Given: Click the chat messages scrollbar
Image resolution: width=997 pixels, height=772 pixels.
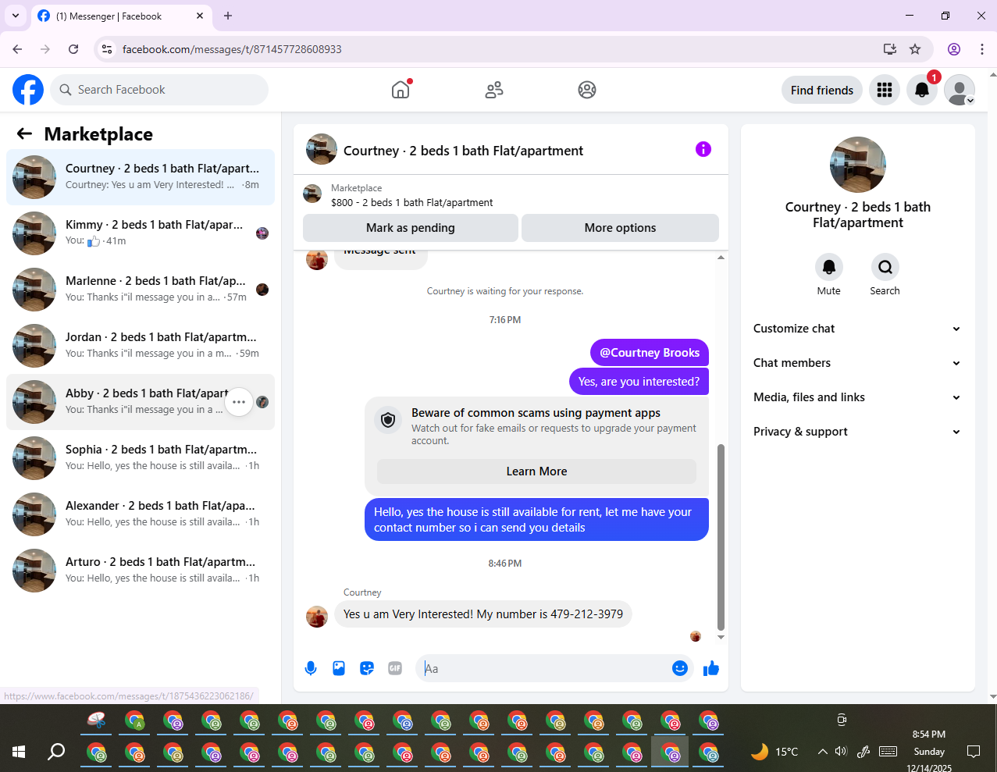Looking at the screenshot, I should [721, 537].
